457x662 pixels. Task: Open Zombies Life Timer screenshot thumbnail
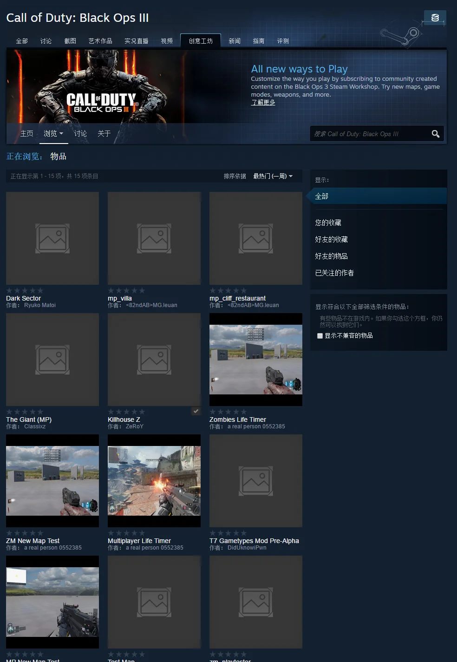coord(256,360)
